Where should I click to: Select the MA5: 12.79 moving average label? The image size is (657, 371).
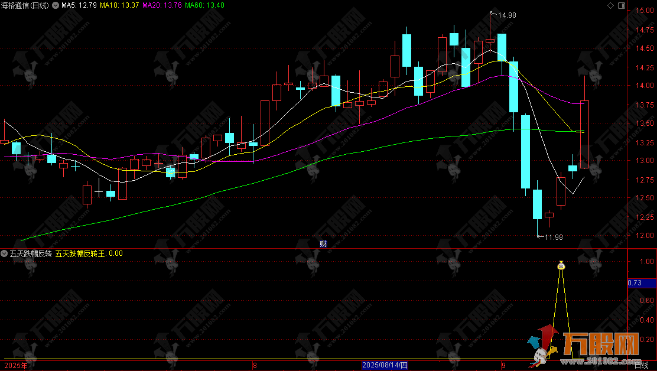pos(79,5)
